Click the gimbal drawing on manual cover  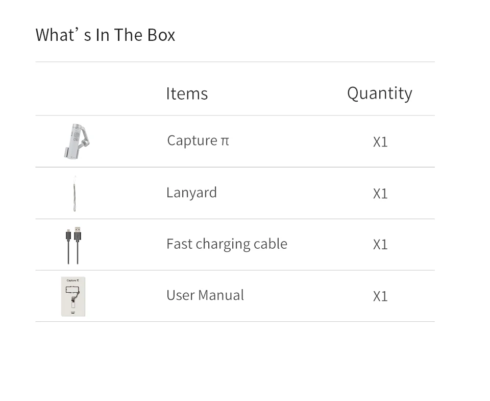[x=72, y=297]
